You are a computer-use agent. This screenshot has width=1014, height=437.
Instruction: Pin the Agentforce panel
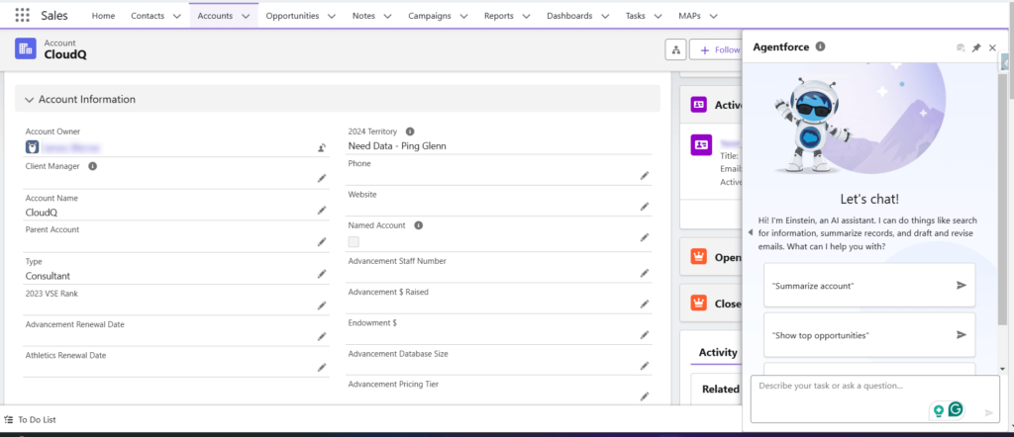[x=976, y=47]
